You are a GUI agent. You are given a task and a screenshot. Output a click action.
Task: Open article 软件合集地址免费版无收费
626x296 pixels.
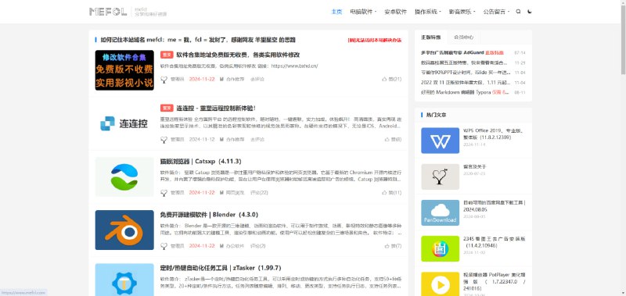point(238,55)
